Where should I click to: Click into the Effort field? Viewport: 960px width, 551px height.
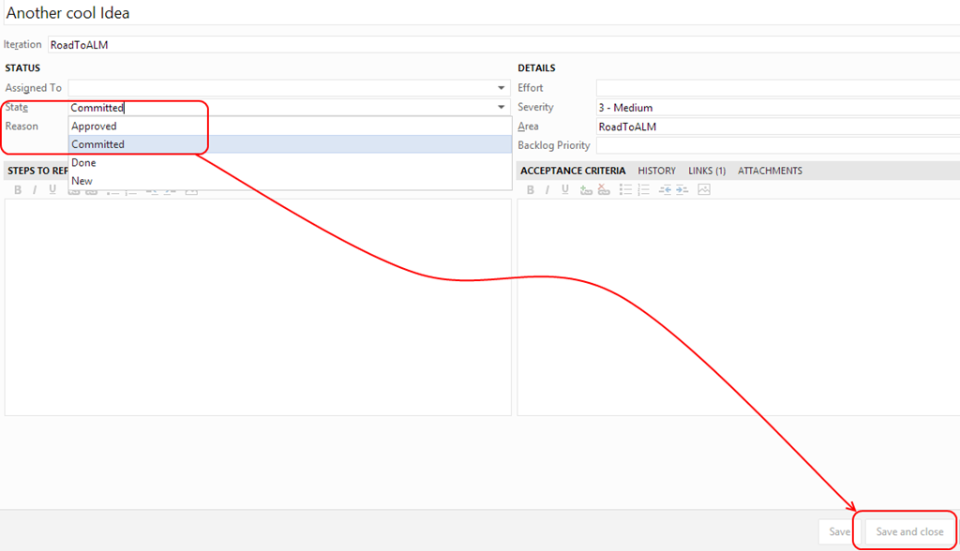point(777,88)
